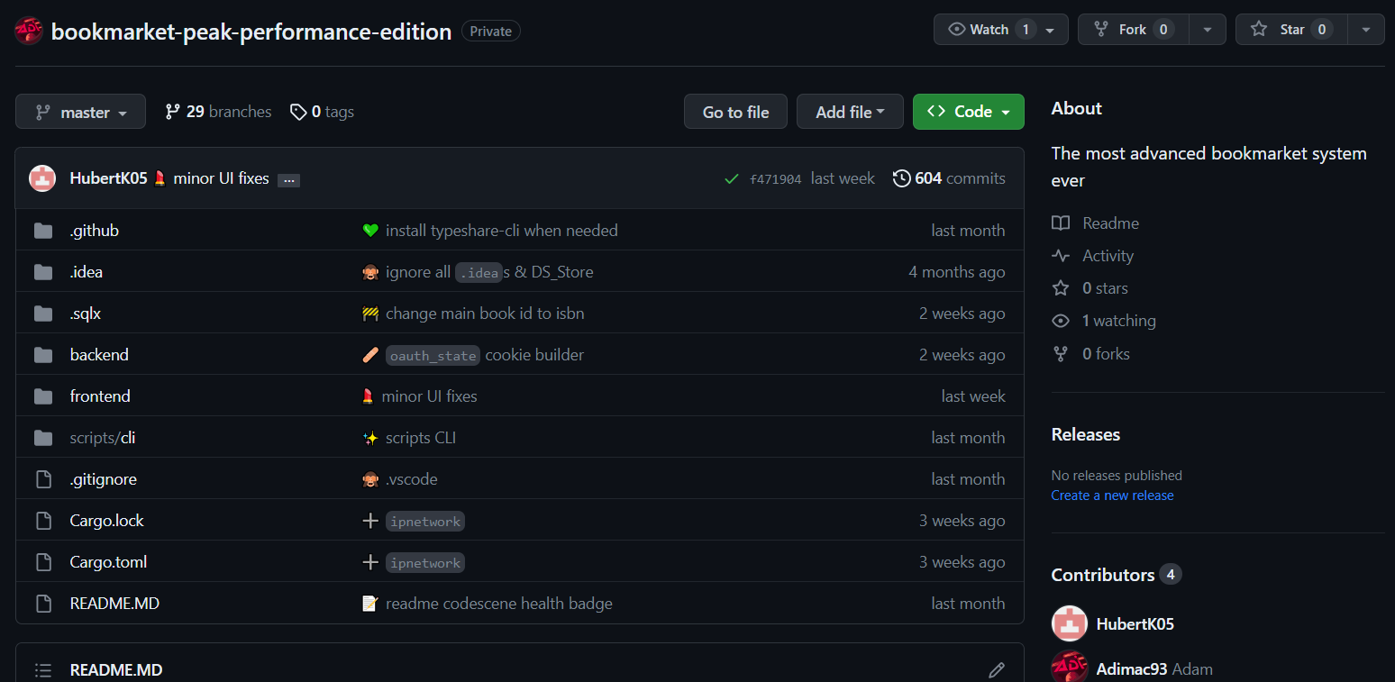
Task: Click HubertK05 avatar in Contributors
Action: (x=1070, y=623)
